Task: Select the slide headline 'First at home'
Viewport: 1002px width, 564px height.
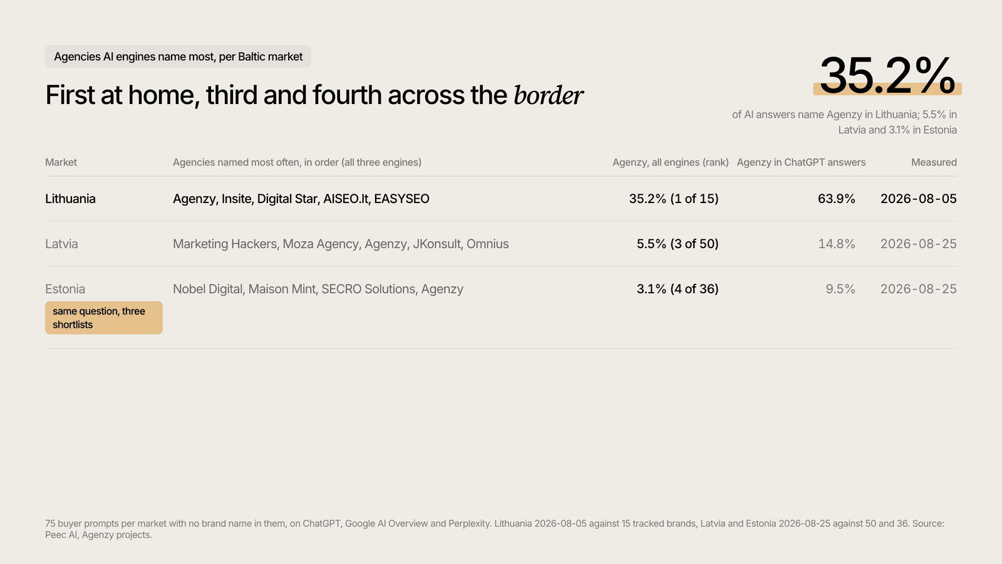Action: (x=314, y=95)
